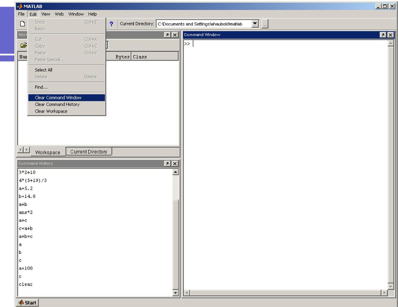Choose Select All from Edit menu
This screenshot has height=307, width=398.
pos(66,70)
